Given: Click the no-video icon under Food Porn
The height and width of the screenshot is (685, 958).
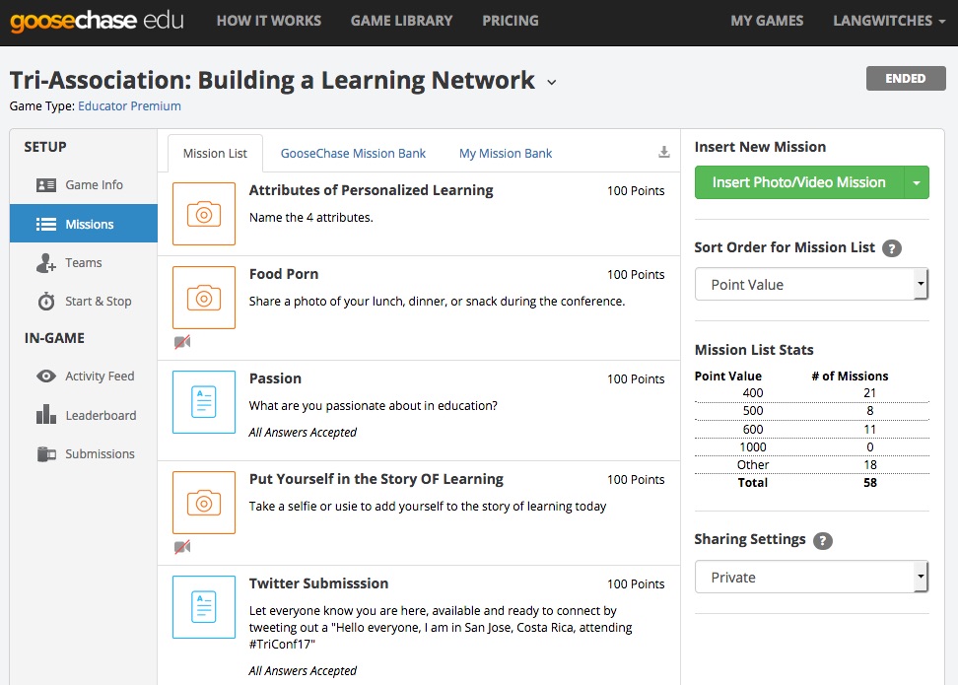Looking at the screenshot, I should point(182,342).
